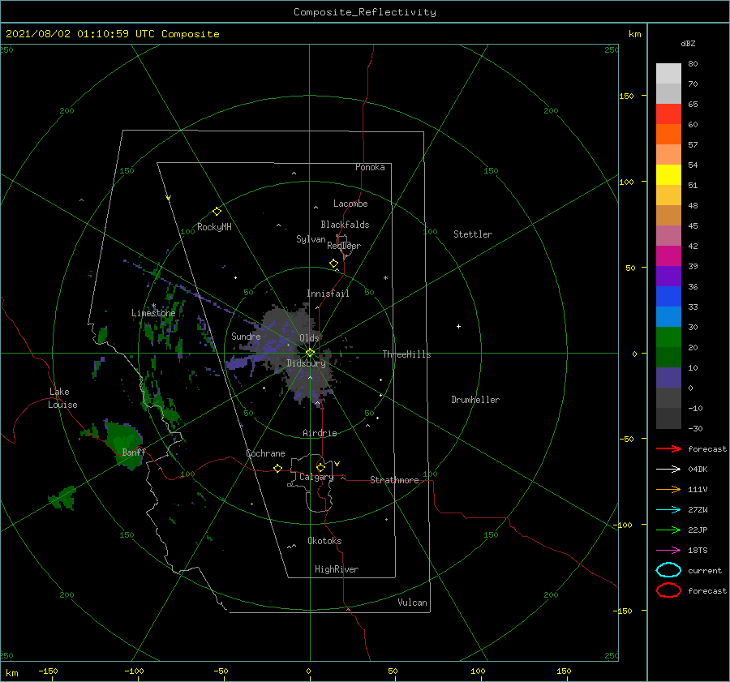This screenshot has width=730, height=682.
Task: Click the Drumheller label
Action: tap(475, 400)
